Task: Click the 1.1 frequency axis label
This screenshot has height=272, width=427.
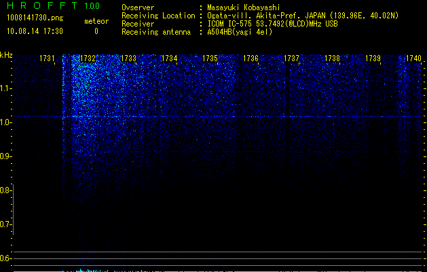Action: pyautogui.click(x=5, y=88)
